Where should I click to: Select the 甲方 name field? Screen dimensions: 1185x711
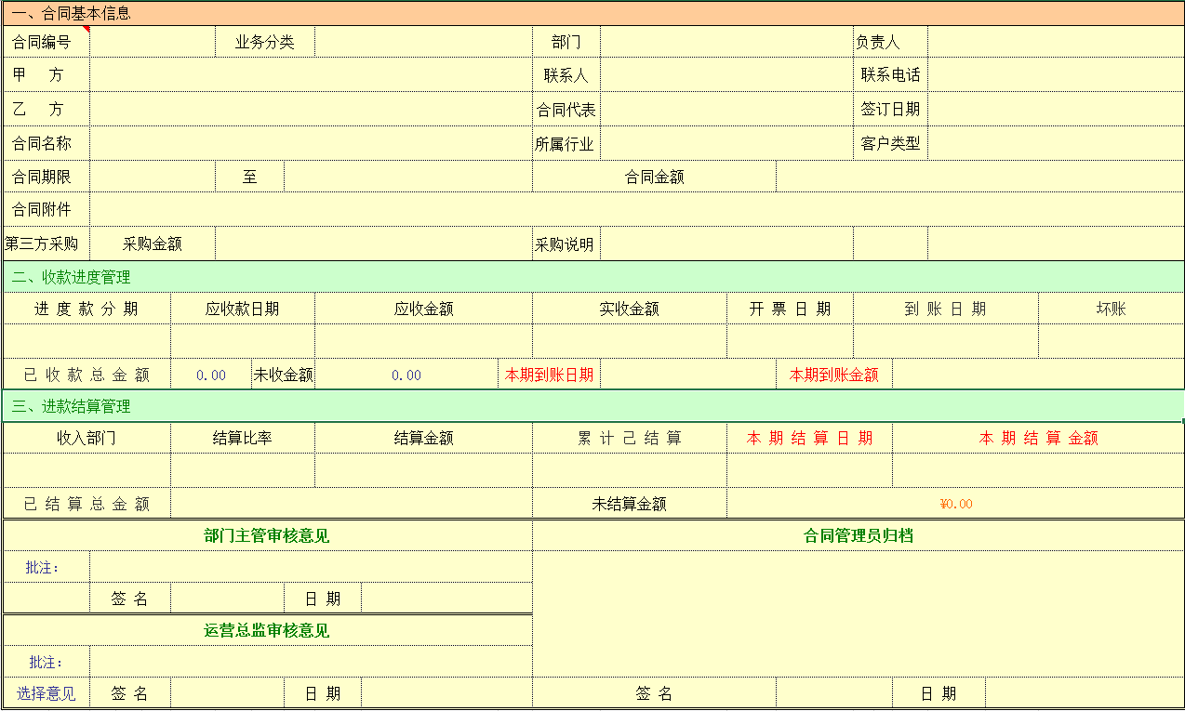tap(311, 75)
